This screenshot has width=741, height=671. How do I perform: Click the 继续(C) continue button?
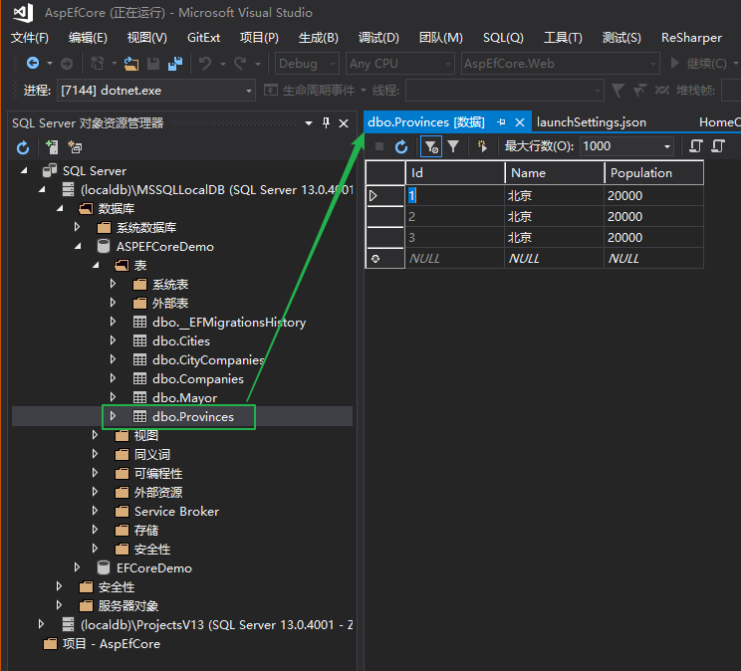[x=699, y=64]
